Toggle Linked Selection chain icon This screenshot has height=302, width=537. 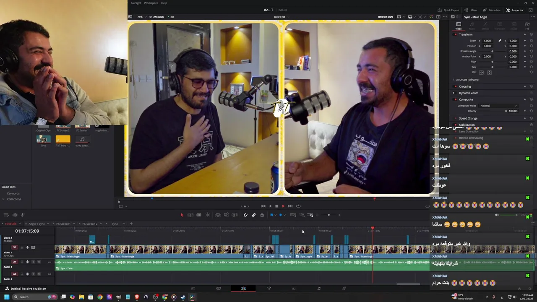tap(254, 215)
